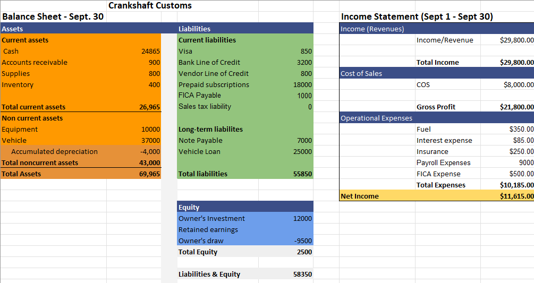
Task: Select the Accounts receivable label
Action: [x=35, y=62]
